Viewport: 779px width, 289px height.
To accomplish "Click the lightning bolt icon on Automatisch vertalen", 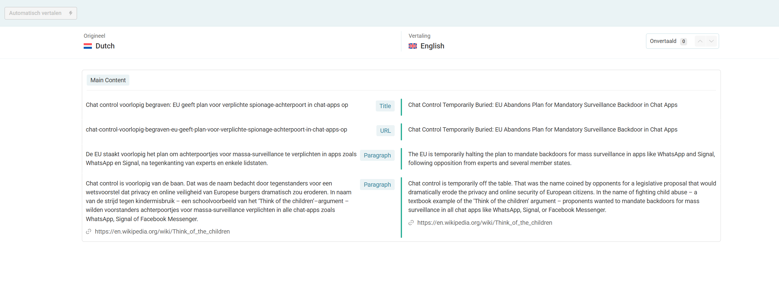I will [71, 13].
